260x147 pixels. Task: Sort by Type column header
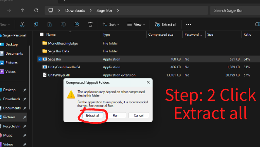pos(106,35)
